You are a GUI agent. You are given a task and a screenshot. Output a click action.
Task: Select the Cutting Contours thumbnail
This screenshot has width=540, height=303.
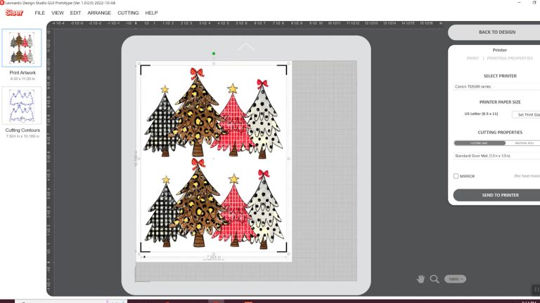click(x=22, y=106)
